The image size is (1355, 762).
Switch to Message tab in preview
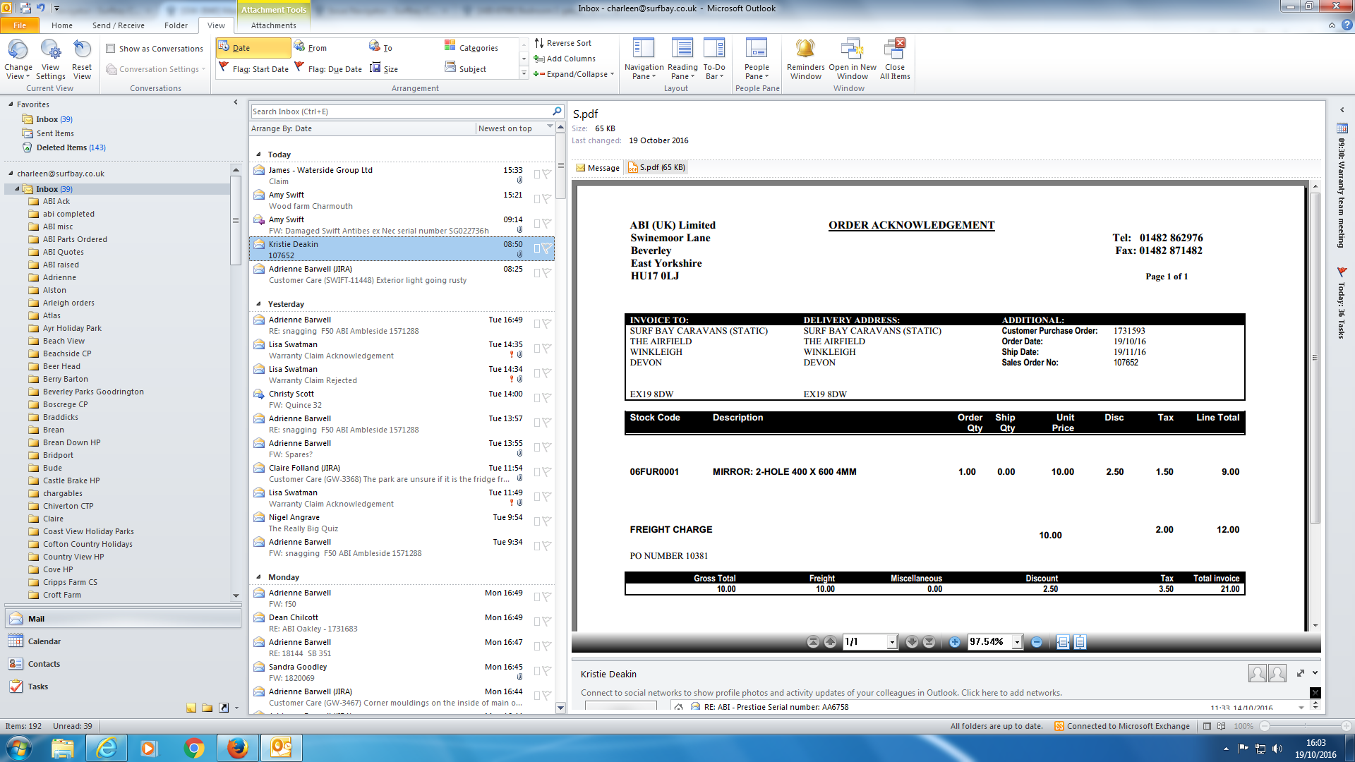(597, 168)
